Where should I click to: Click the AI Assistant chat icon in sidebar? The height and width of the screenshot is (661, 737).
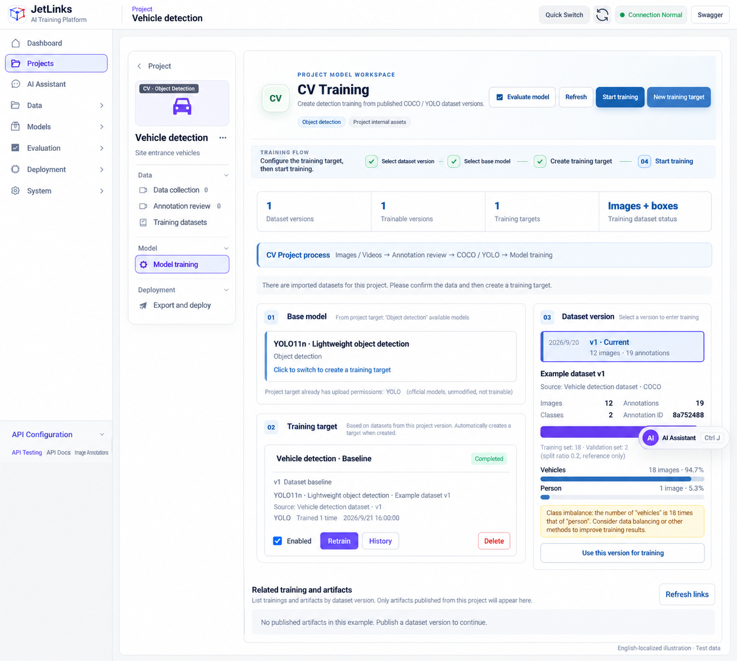pyautogui.click(x=16, y=84)
